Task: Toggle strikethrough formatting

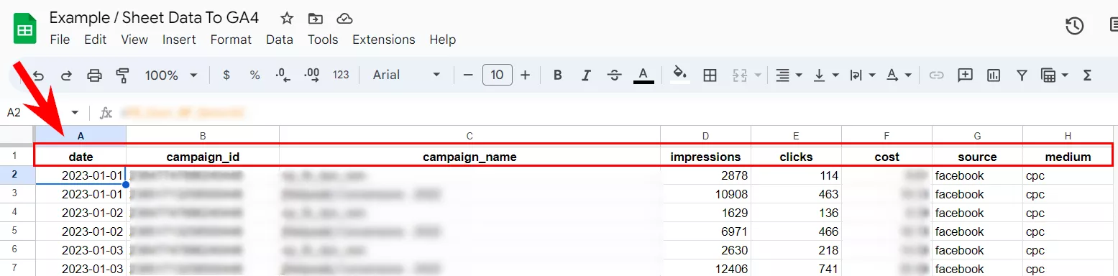Action: [614, 75]
